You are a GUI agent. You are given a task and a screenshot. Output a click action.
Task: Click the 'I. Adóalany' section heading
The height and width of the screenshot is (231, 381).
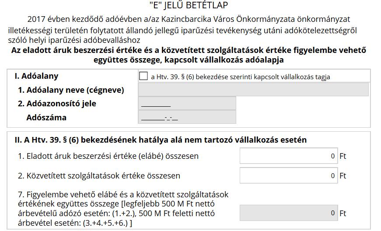36,76
